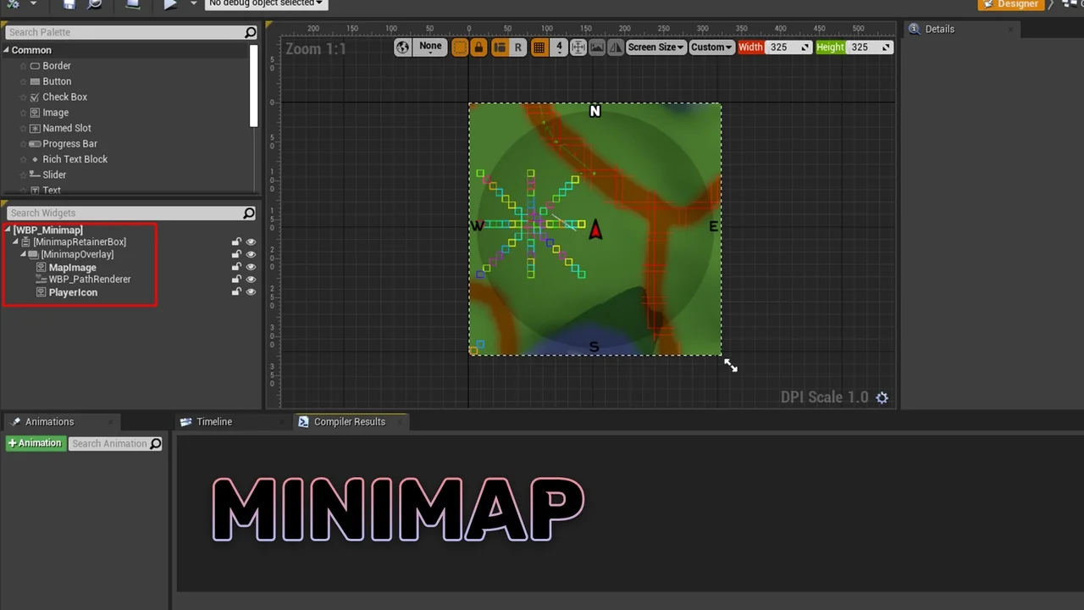Toggle the orange grid snapping icon
Screen dimensions: 1084x610
pos(539,47)
